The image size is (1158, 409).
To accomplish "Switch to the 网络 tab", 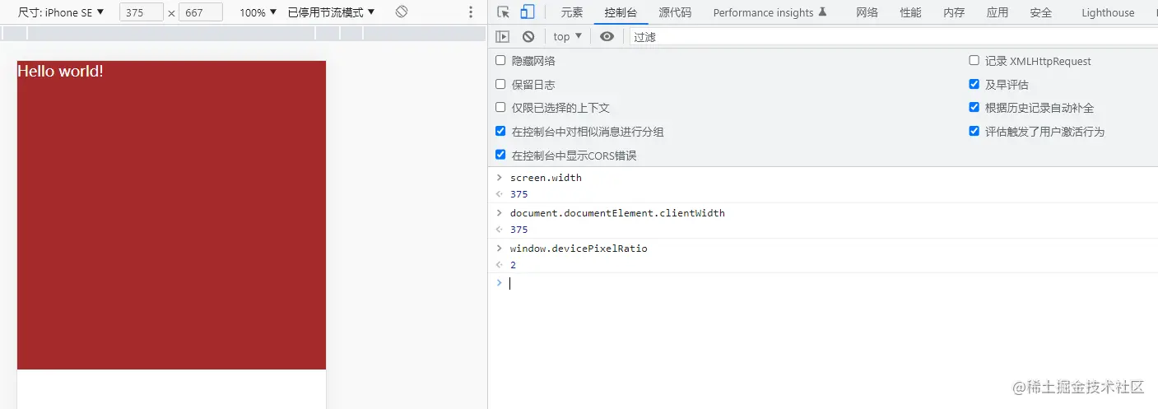I will click(x=867, y=12).
